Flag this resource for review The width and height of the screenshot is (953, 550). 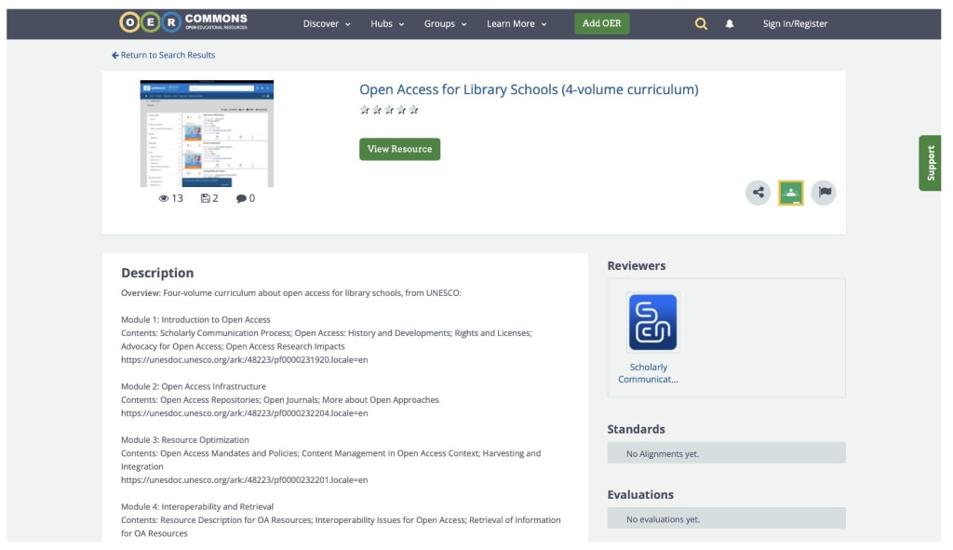(823, 193)
